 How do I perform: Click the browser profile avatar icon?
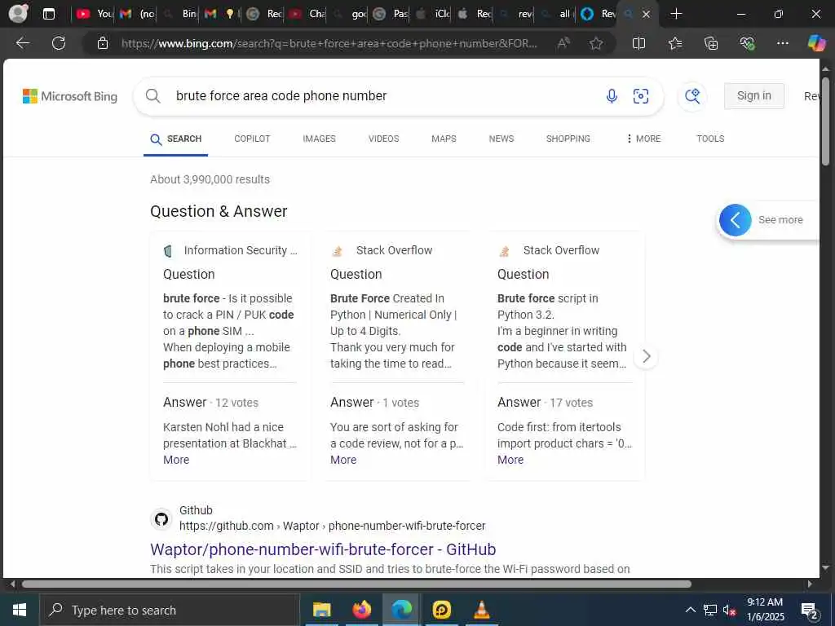point(19,13)
